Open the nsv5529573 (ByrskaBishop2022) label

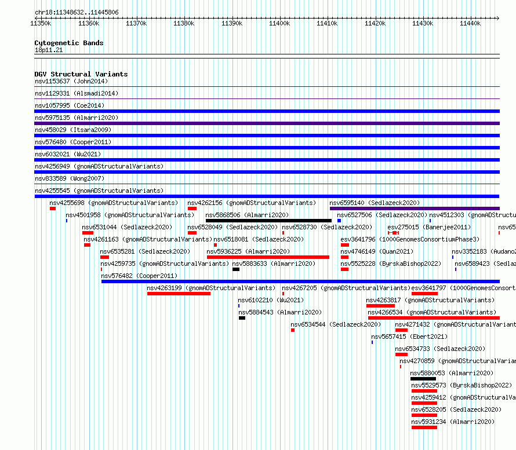pyautogui.click(x=462, y=385)
